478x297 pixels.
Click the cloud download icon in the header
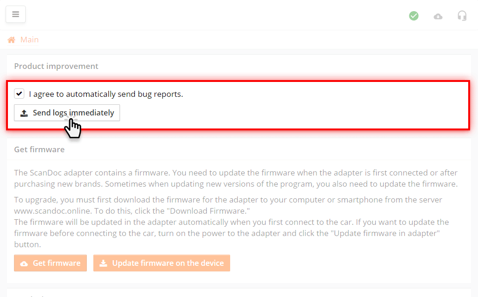(x=438, y=15)
